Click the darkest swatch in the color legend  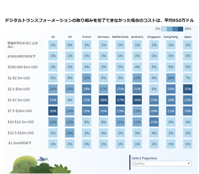tap(180, 29)
